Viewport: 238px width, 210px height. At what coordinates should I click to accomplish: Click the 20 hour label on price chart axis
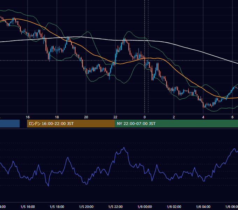[86, 117]
